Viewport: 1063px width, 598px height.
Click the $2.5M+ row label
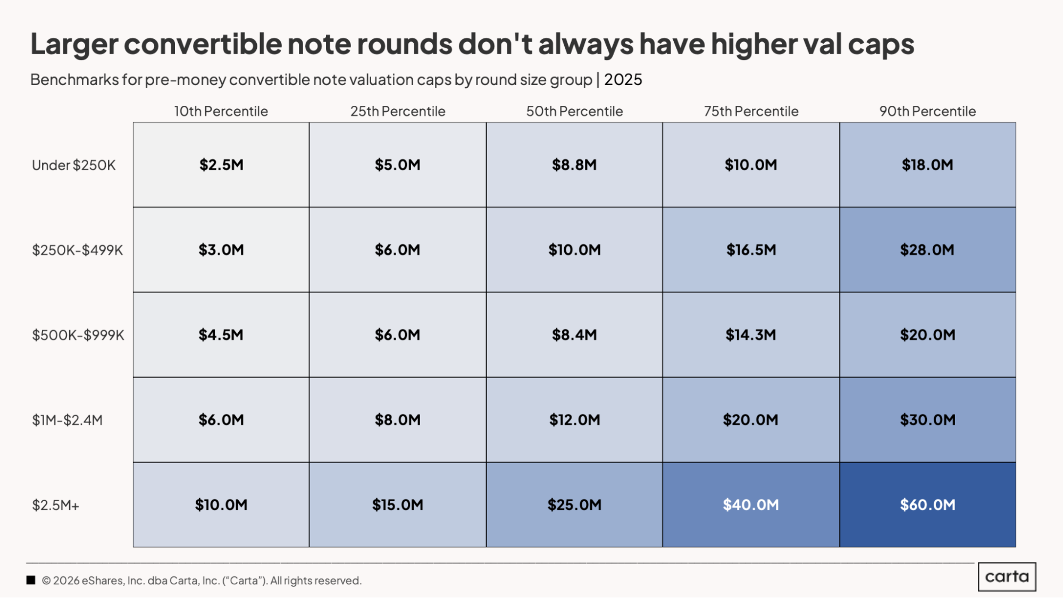55,505
